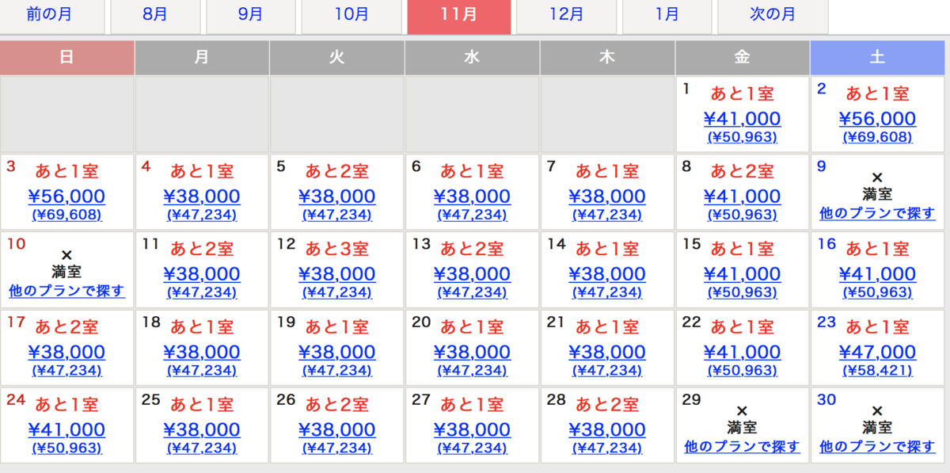The image size is (950, 473).
Task: Click the ¥56,000 price on November 3
Action: [66, 196]
